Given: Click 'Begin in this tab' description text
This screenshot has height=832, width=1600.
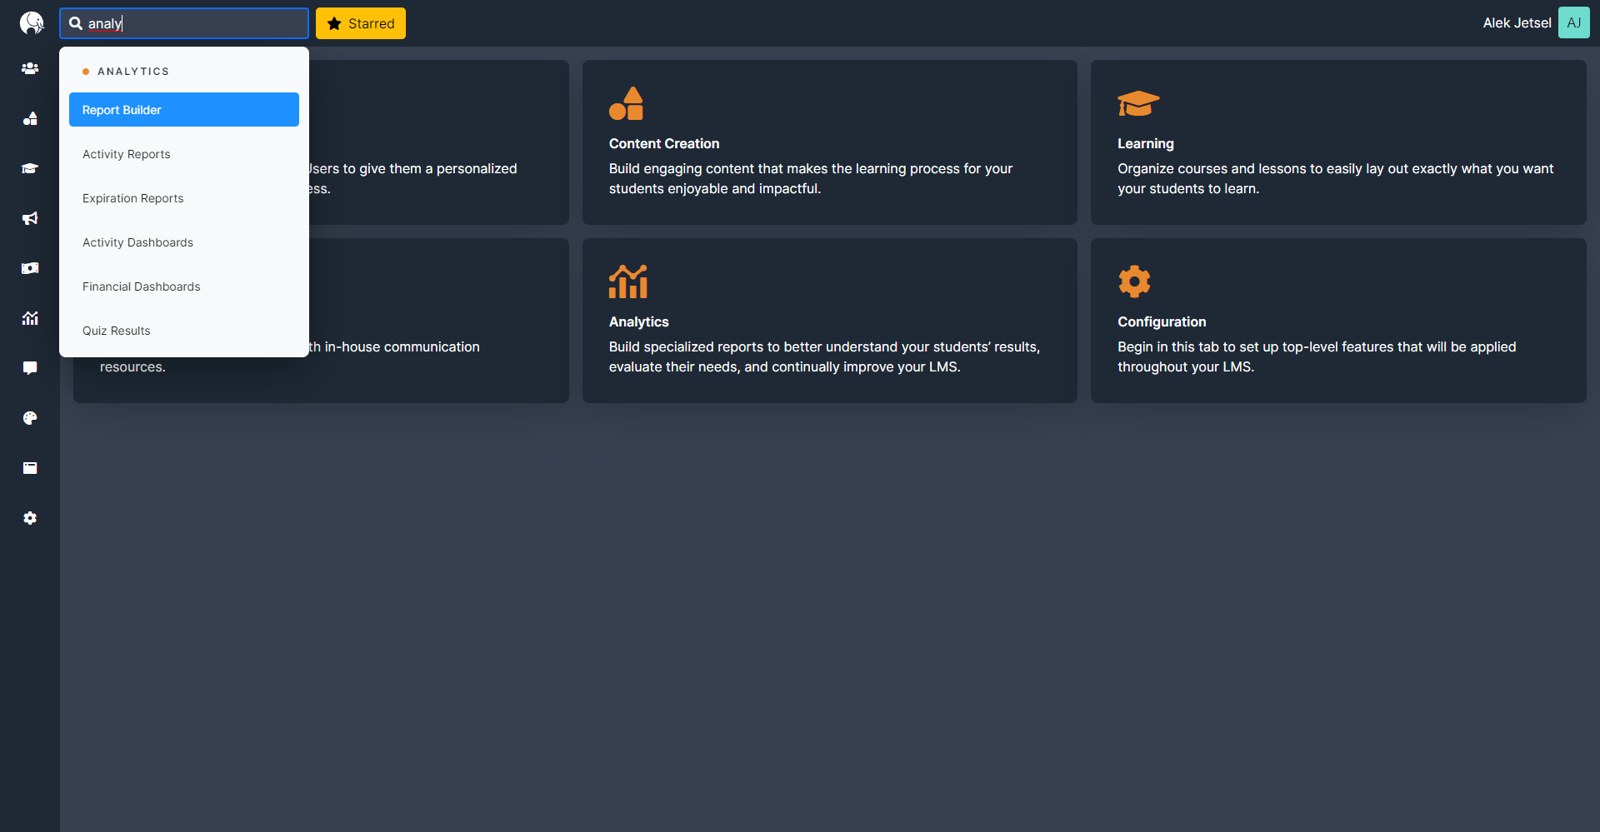Looking at the screenshot, I should pos(1317,356).
